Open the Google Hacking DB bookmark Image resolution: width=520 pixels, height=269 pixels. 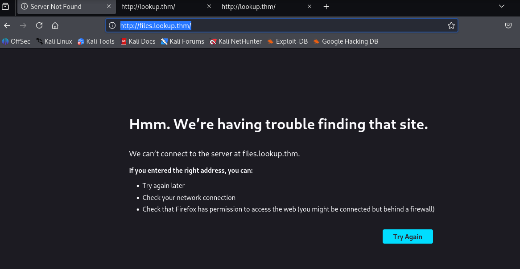click(x=346, y=41)
